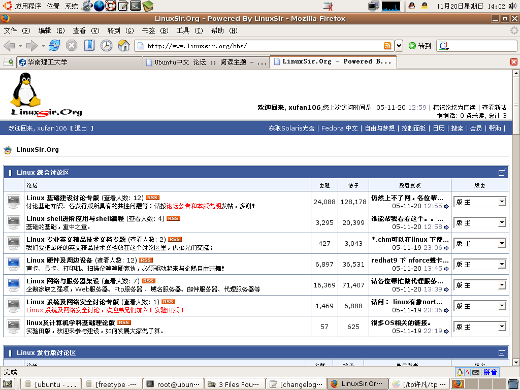The width and height of the screenshot is (520, 390).
Task: Click the network monitor icon with red X
Action: click(x=328, y=6)
